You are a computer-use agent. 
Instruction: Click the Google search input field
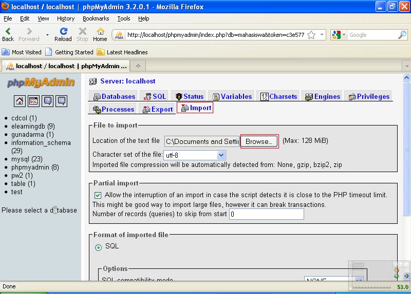[372, 35]
